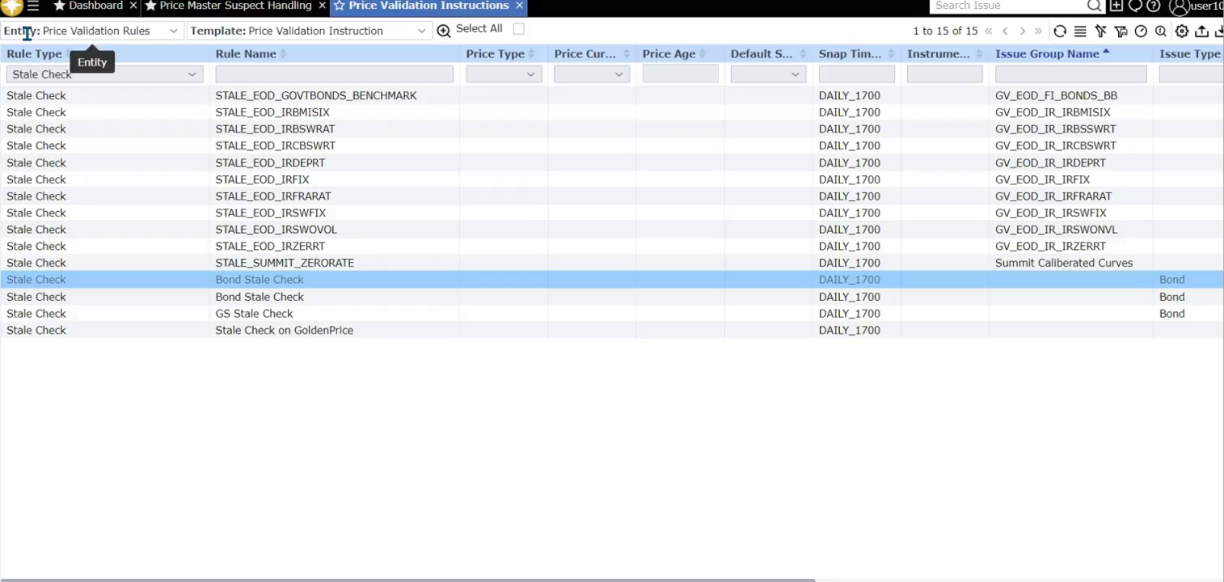Focus the Rule Name filter field
Viewport: 1224px width, 582px height.
click(334, 74)
